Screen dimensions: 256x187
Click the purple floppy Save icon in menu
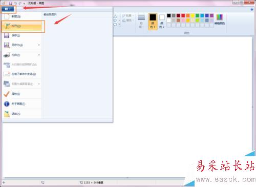7,35
